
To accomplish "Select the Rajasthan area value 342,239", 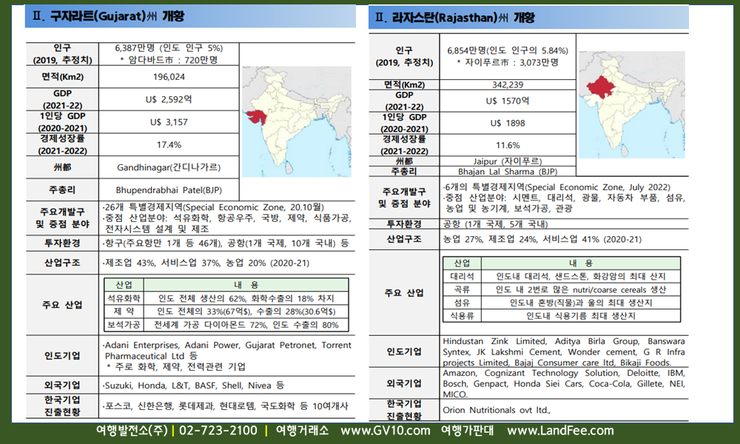I will 508,85.
